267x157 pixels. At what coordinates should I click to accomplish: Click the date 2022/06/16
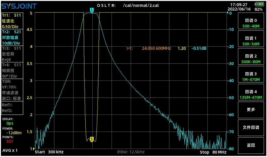tap(239, 9)
